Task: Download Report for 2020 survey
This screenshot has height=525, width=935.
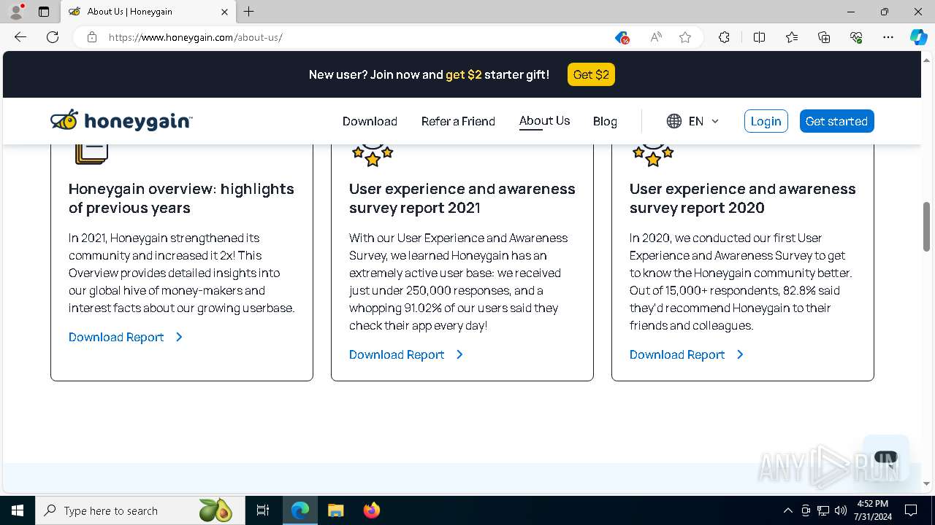Action: click(x=686, y=354)
